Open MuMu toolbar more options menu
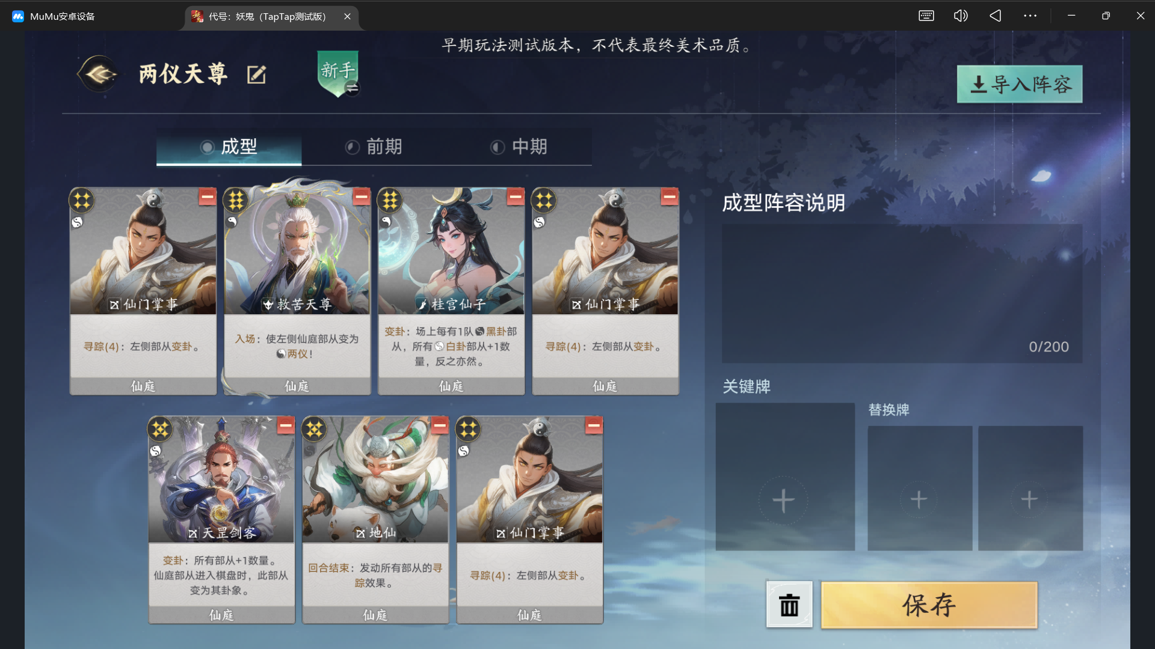The image size is (1155, 649). 1030,16
